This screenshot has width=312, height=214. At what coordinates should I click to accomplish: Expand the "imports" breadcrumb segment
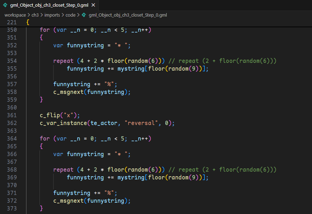tap(52, 15)
